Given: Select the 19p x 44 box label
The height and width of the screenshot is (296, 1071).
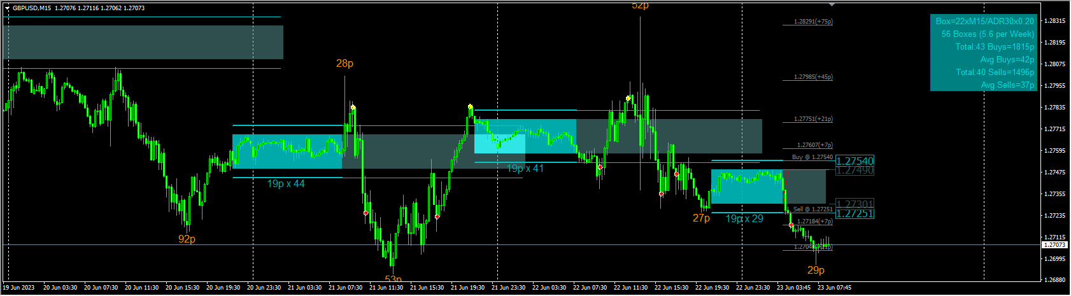Looking at the screenshot, I should click(285, 184).
